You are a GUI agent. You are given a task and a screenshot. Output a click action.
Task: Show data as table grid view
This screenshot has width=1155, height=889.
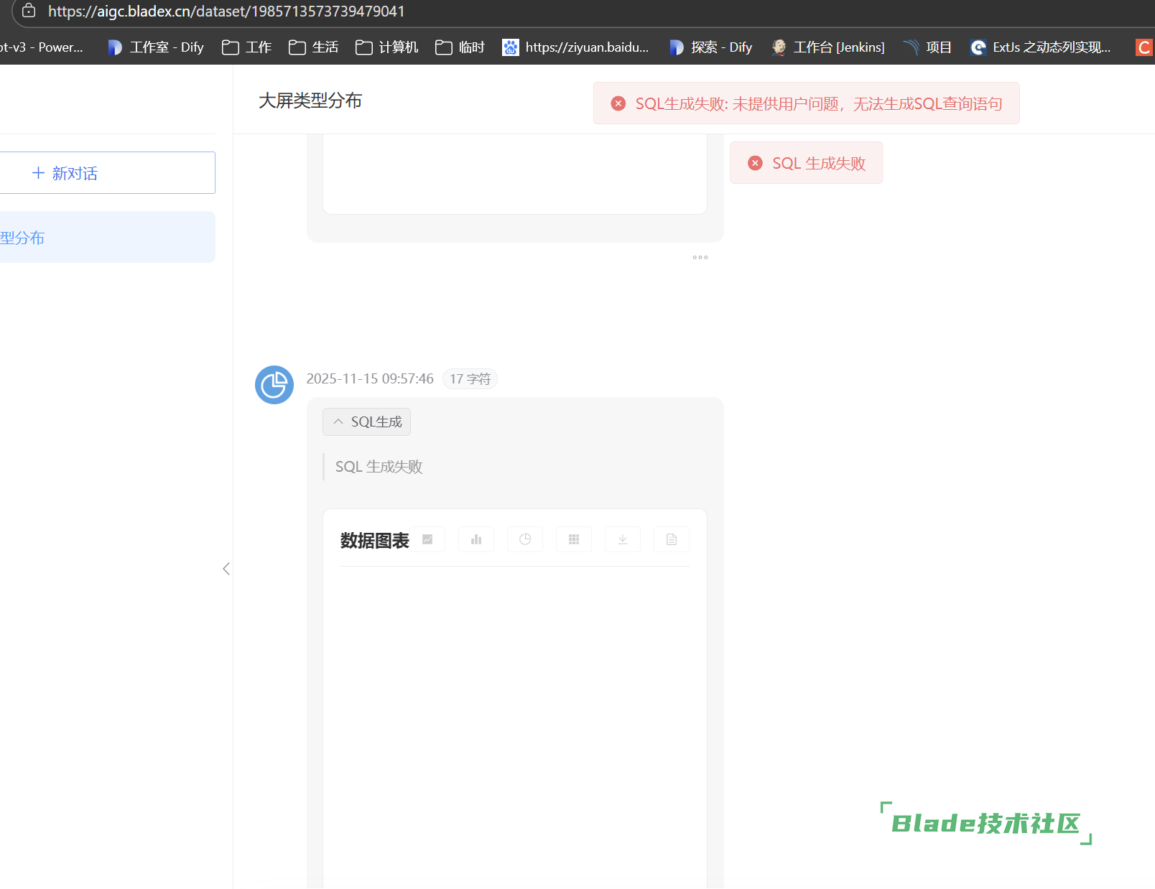pyautogui.click(x=574, y=539)
